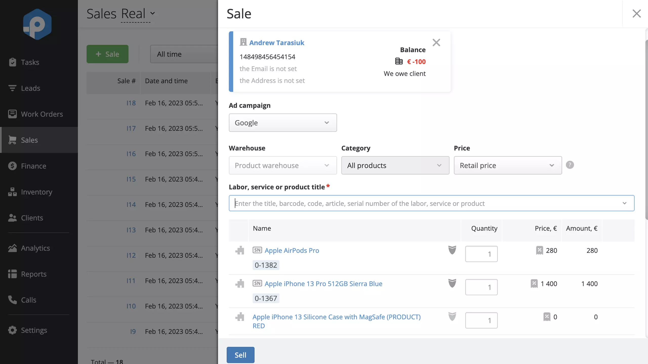Viewport: 648px width, 364px height.
Task: Click the balance cash icon
Action: [399, 61]
